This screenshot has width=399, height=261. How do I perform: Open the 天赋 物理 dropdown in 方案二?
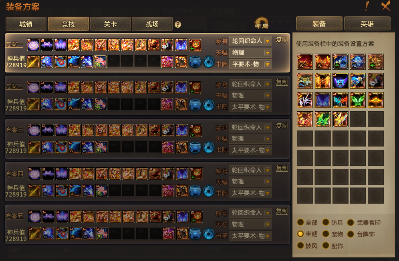coord(250,96)
